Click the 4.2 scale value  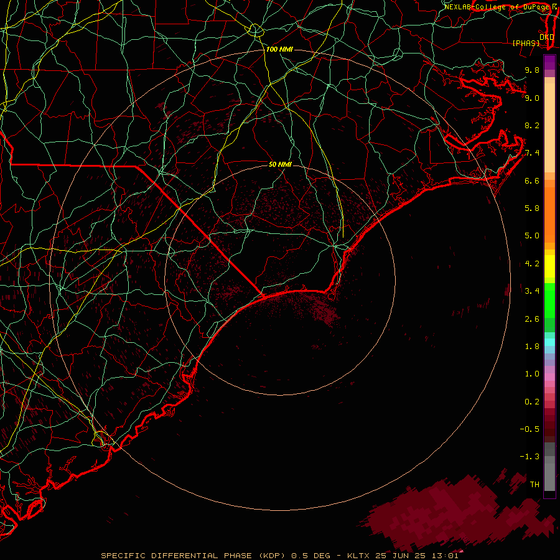click(532, 264)
